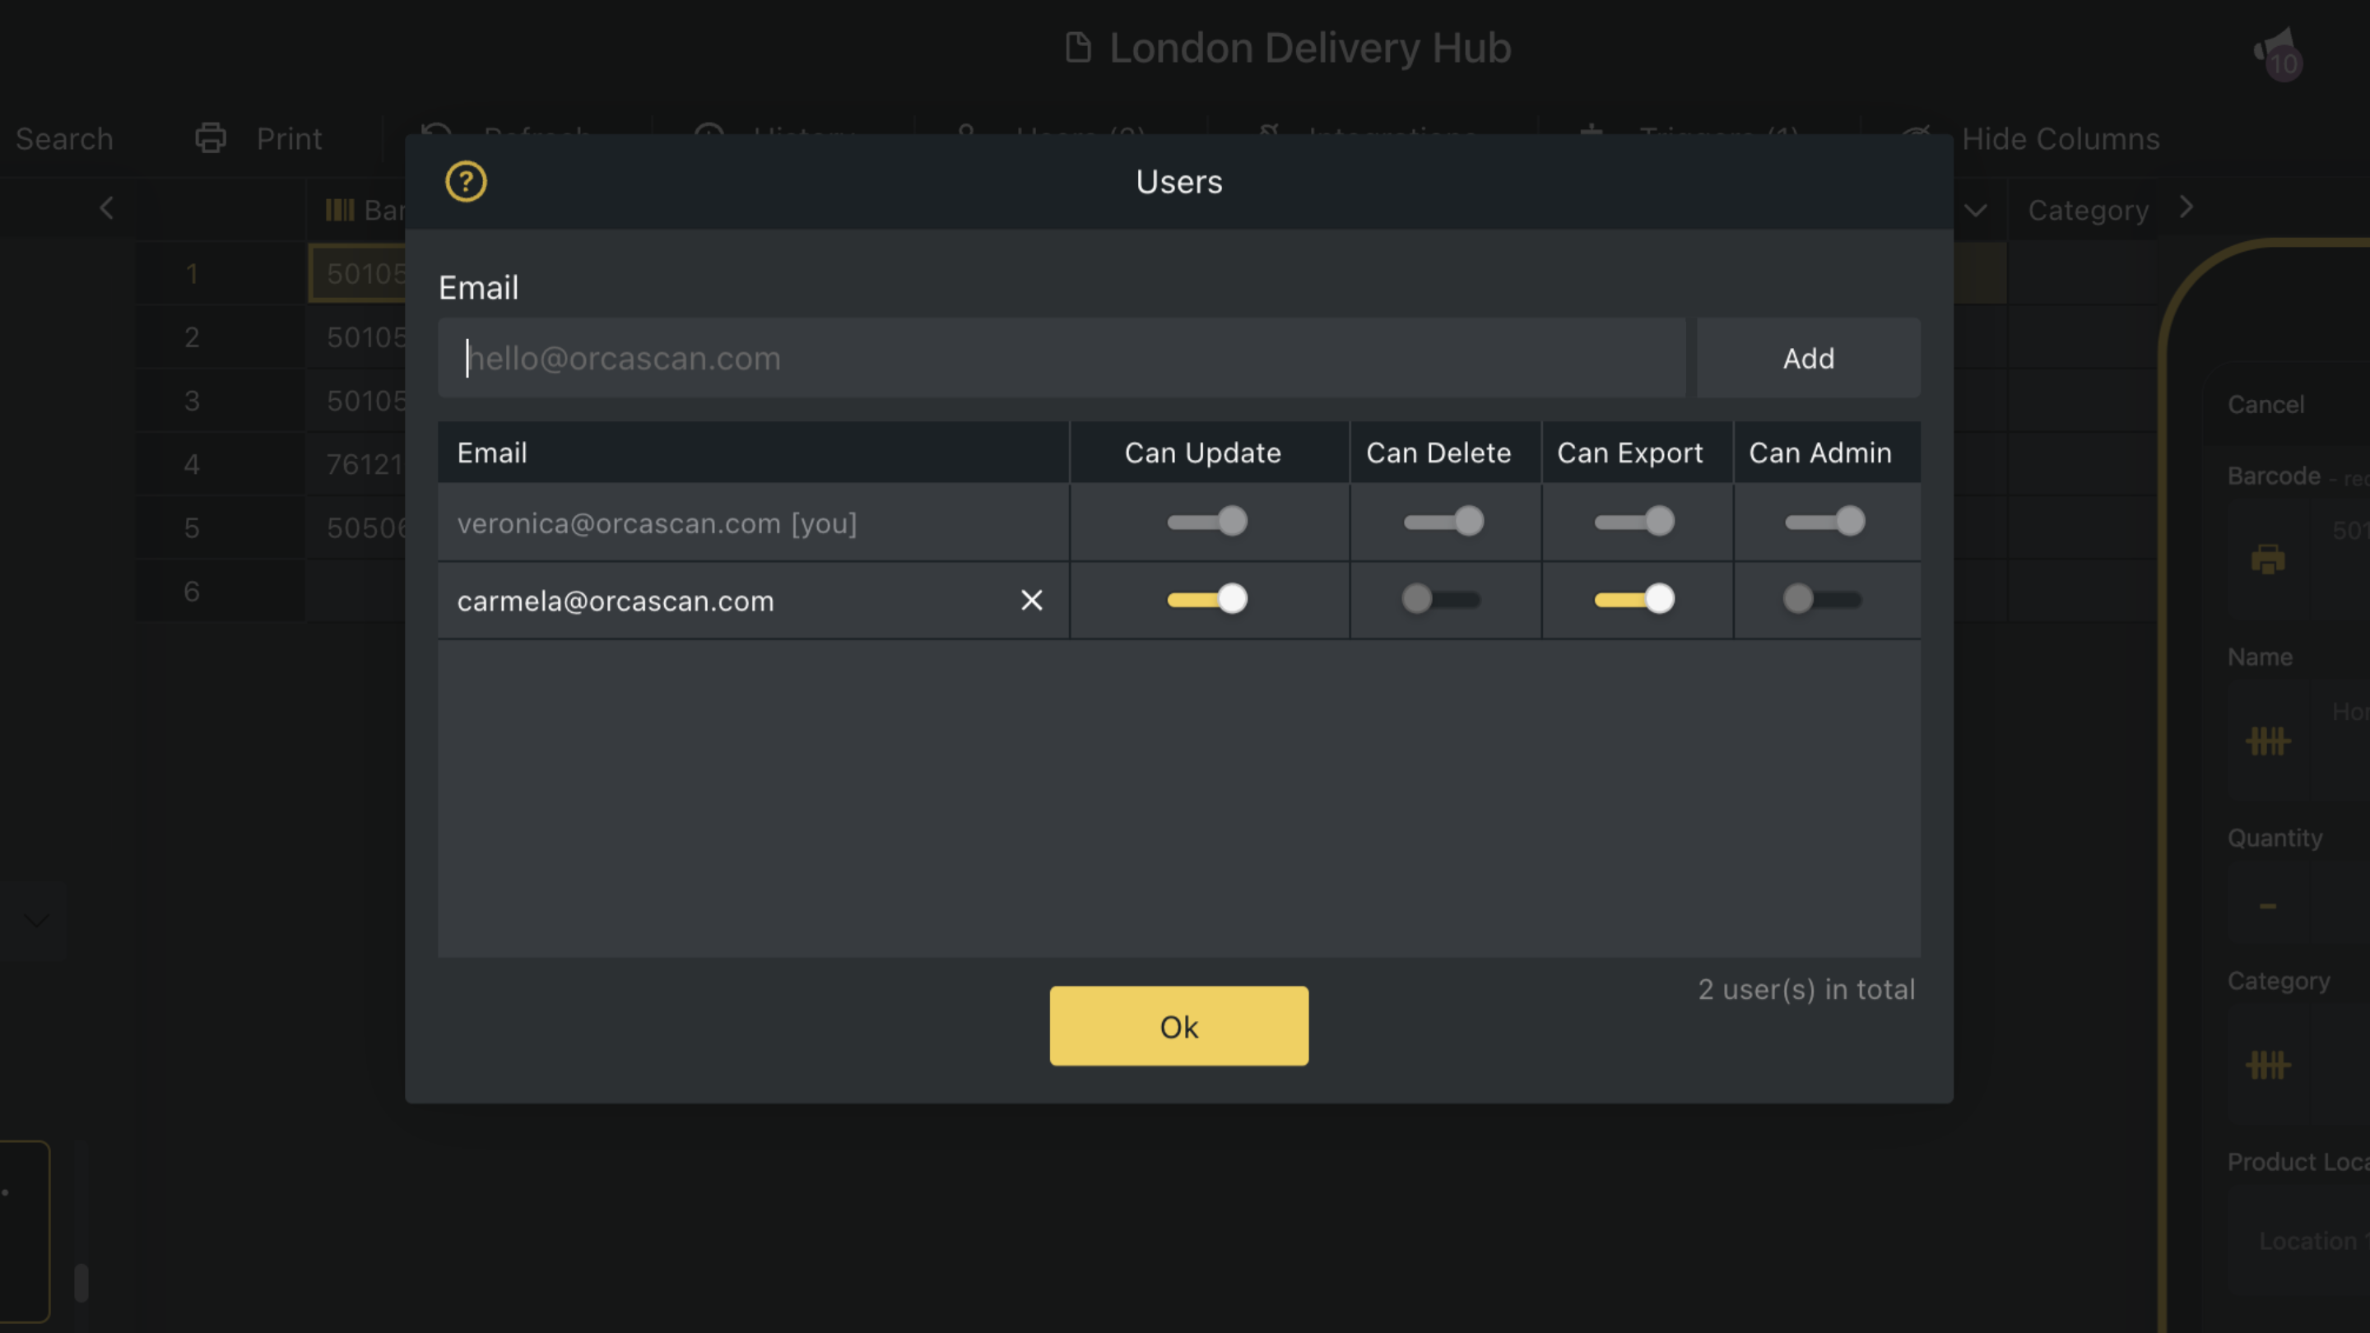Click the tally icon next to Name field

click(x=2268, y=741)
